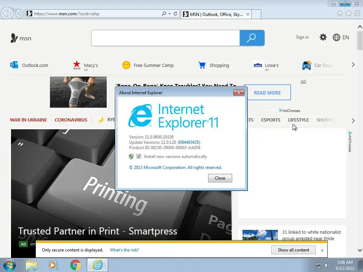Open the address bar dropdown arrow
This screenshot has height=272, width=363.
point(170,14)
